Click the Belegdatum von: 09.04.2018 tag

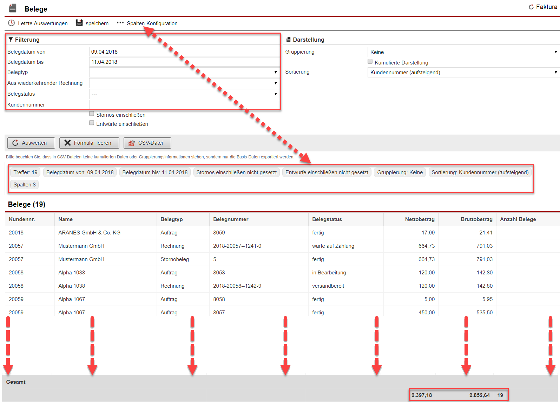[x=80, y=172]
